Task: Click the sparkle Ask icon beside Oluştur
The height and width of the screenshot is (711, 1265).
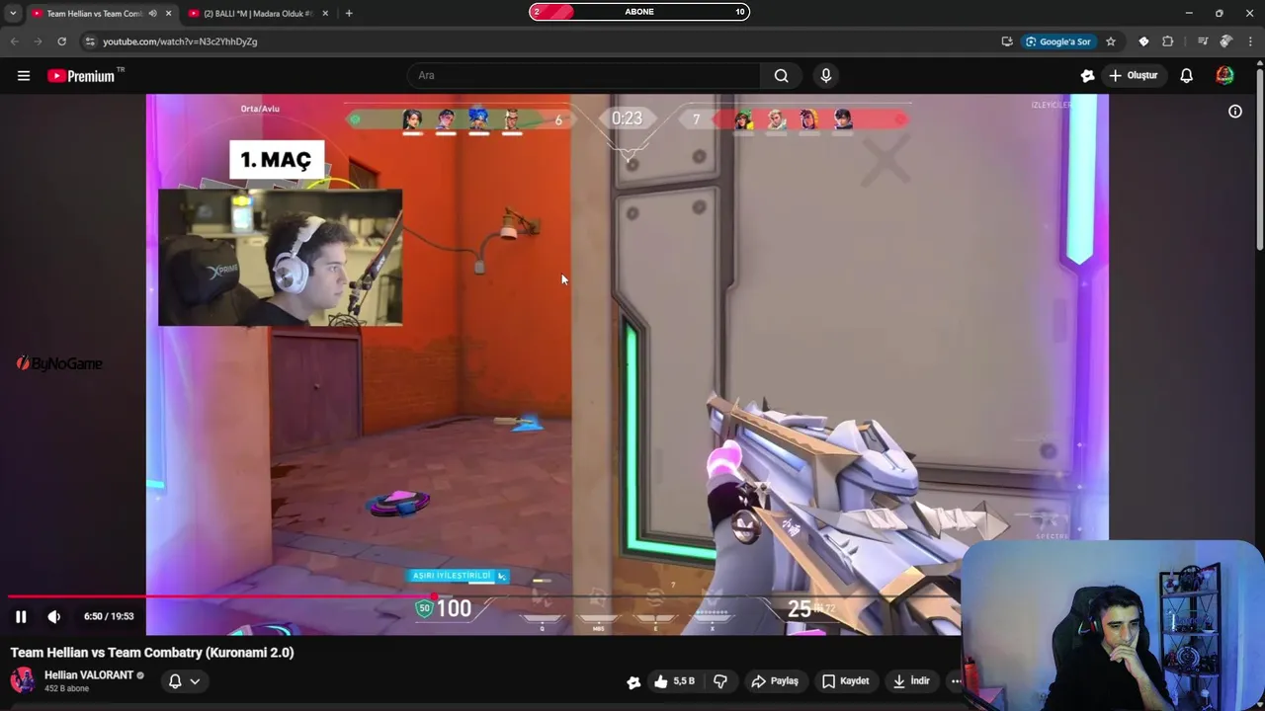Action: click(1087, 75)
